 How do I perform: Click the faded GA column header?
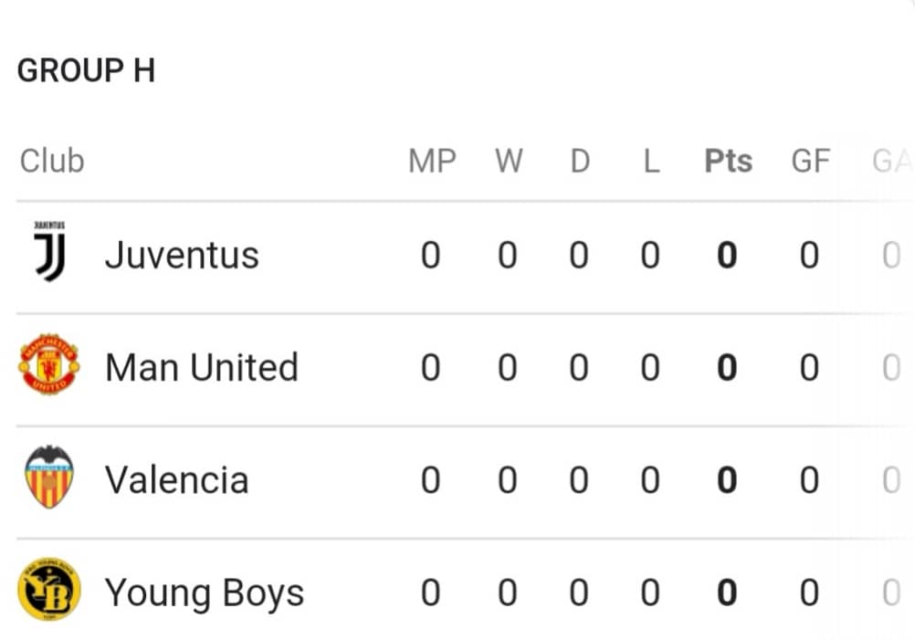coord(892,161)
